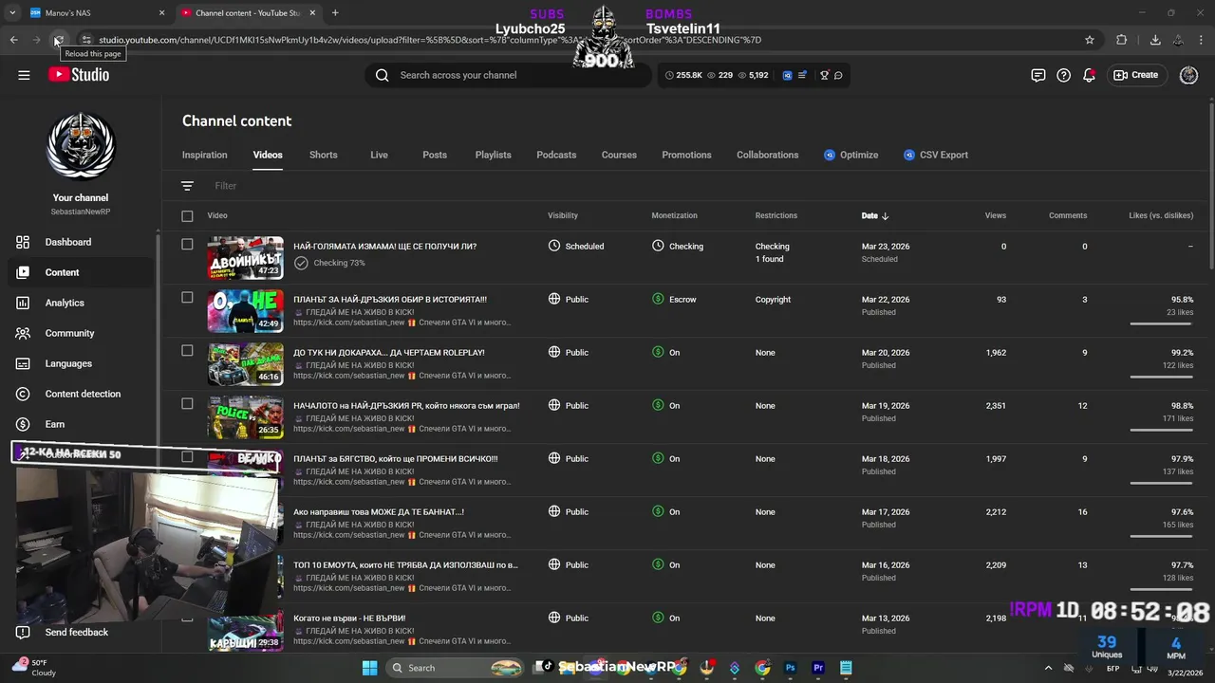Open the Languages sidebar icon
Image resolution: width=1215 pixels, height=683 pixels.
23,363
